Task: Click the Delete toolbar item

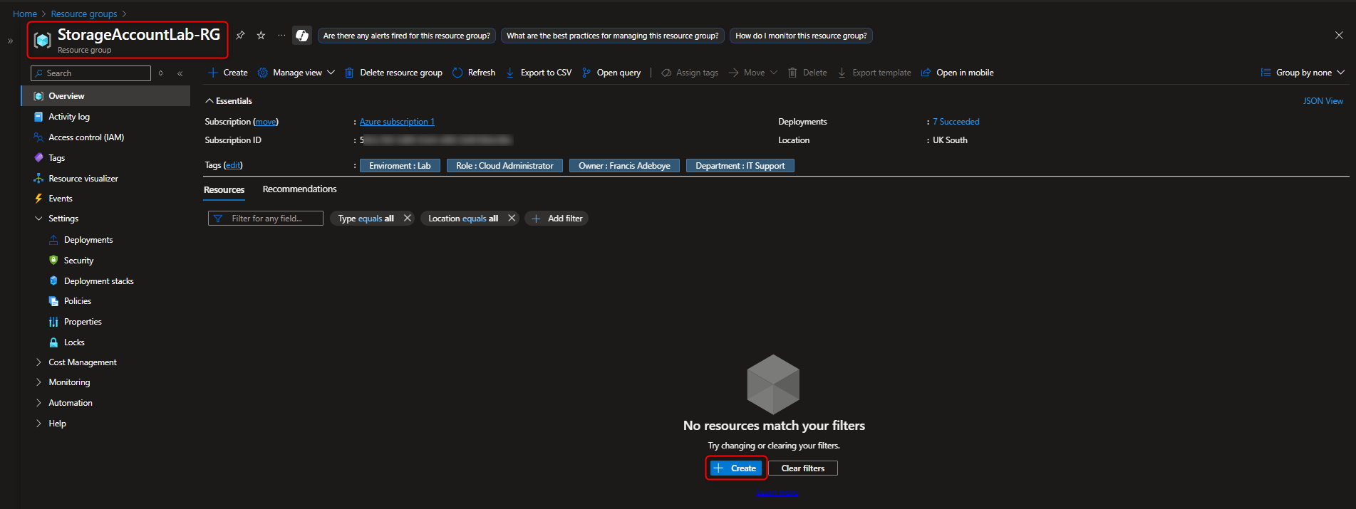Action: [x=807, y=73]
